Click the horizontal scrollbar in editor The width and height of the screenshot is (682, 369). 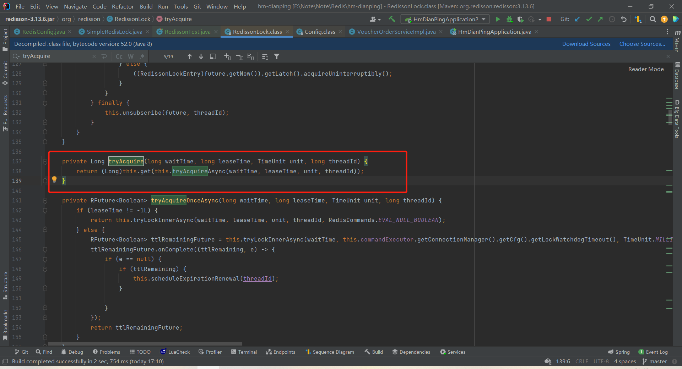[x=145, y=344]
